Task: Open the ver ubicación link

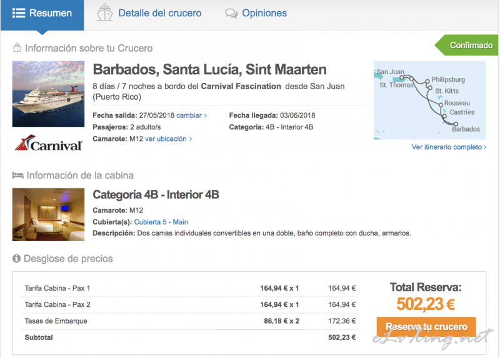Action: point(168,138)
